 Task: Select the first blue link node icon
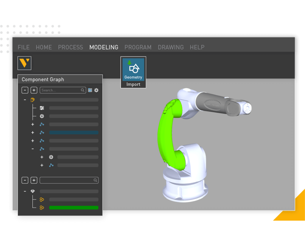click(x=42, y=125)
